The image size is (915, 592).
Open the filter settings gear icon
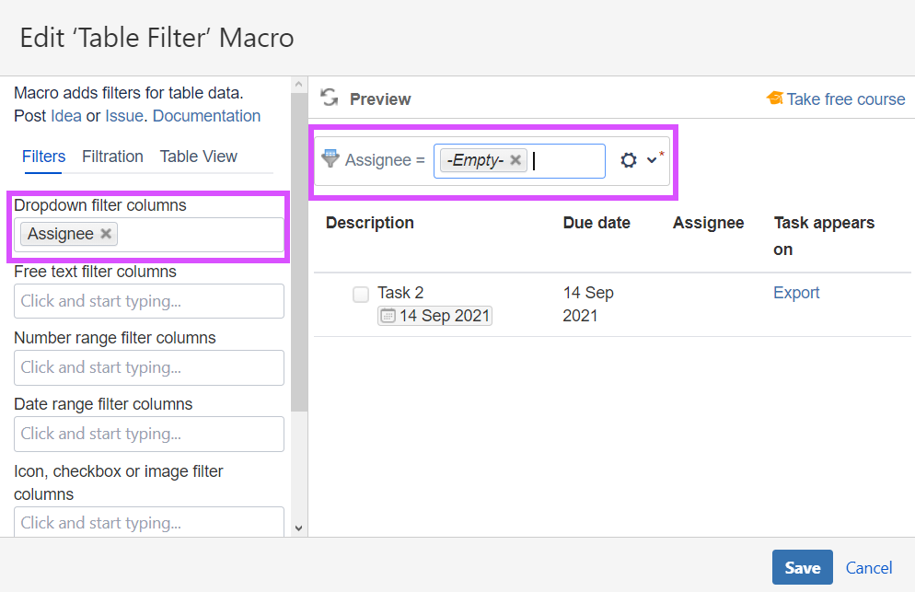pyautogui.click(x=629, y=160)
